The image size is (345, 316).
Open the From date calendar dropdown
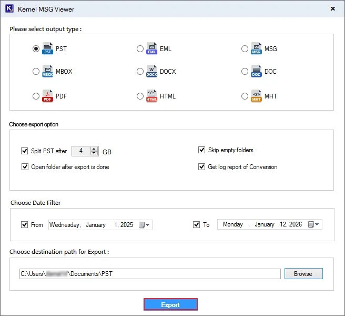click(x=144, y=225)
